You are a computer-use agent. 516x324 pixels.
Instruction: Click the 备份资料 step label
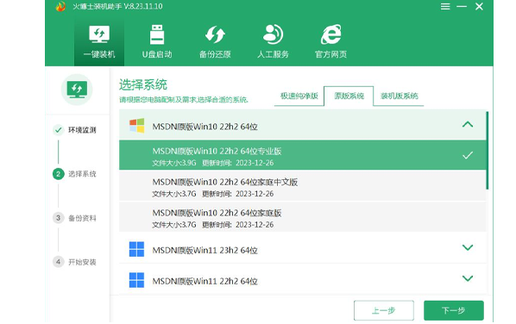click(82, 218)
